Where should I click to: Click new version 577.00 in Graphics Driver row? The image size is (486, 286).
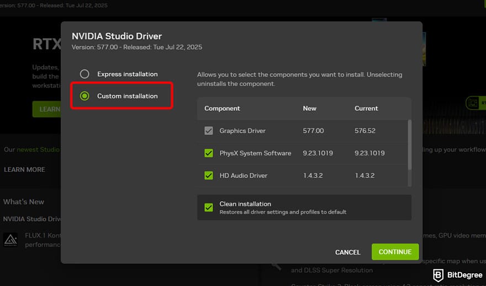(313, 131)
